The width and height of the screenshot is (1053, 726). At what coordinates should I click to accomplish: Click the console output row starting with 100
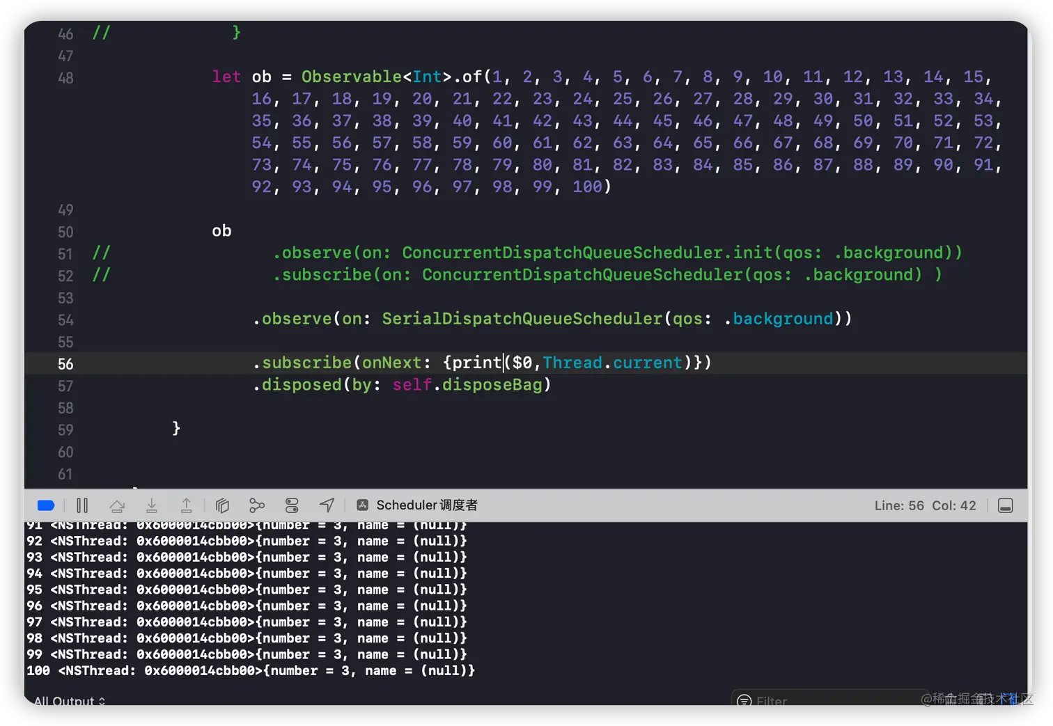click(251, 671)
